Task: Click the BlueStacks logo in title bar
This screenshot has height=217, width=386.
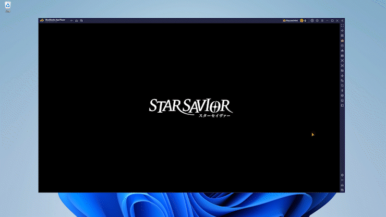Action: pyautogui.click(x=42, y=20)
